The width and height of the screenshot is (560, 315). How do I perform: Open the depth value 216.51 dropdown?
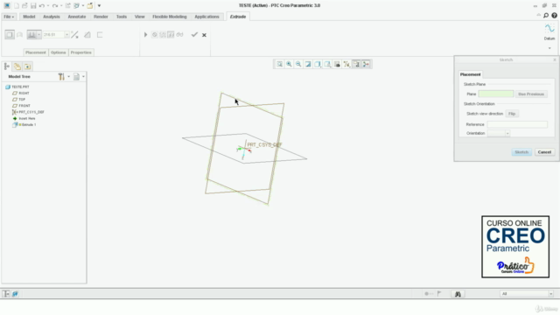66,35
